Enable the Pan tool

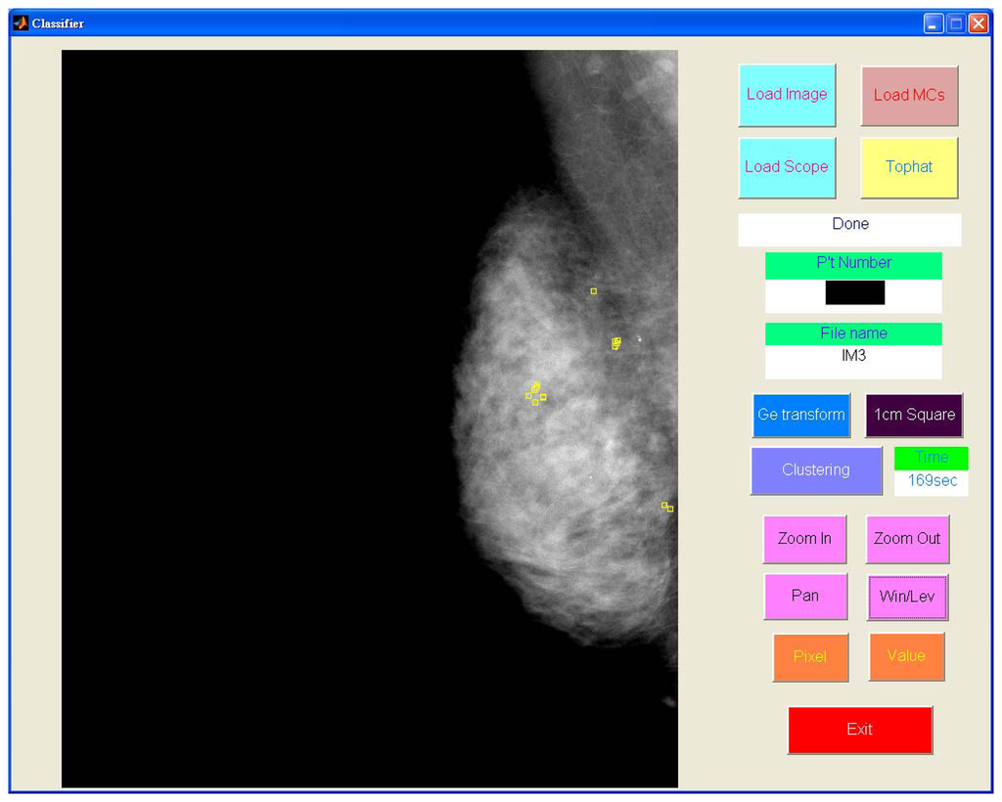(x=805, y=596)
